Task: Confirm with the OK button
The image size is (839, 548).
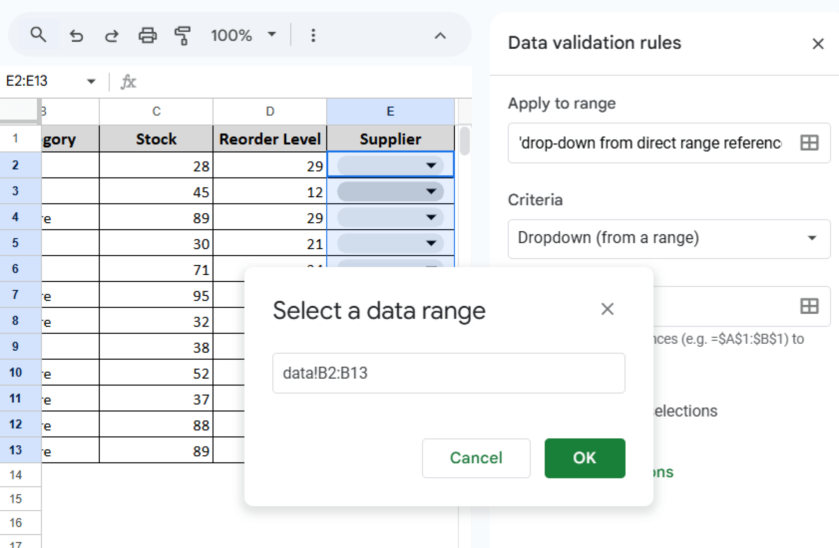Action: tap(584, 458)
